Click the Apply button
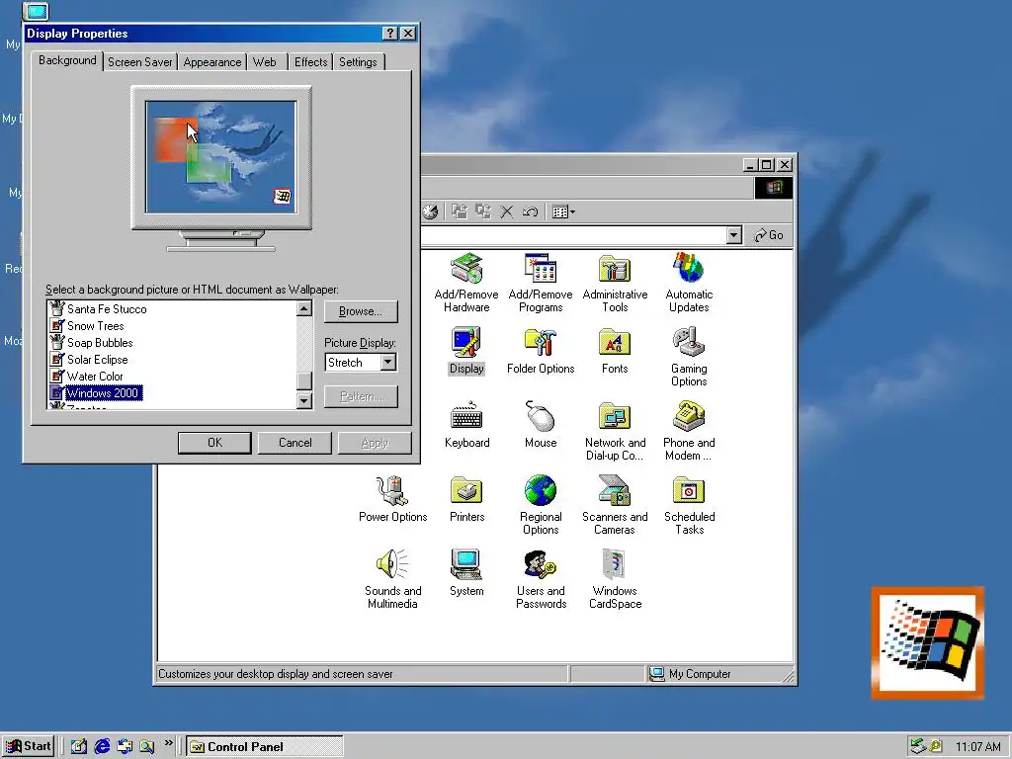This screenshot has height=759, width=1012. tap(375, 443)
